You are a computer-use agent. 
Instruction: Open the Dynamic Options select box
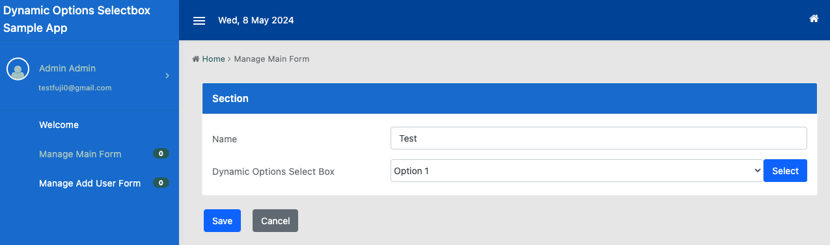577,171
